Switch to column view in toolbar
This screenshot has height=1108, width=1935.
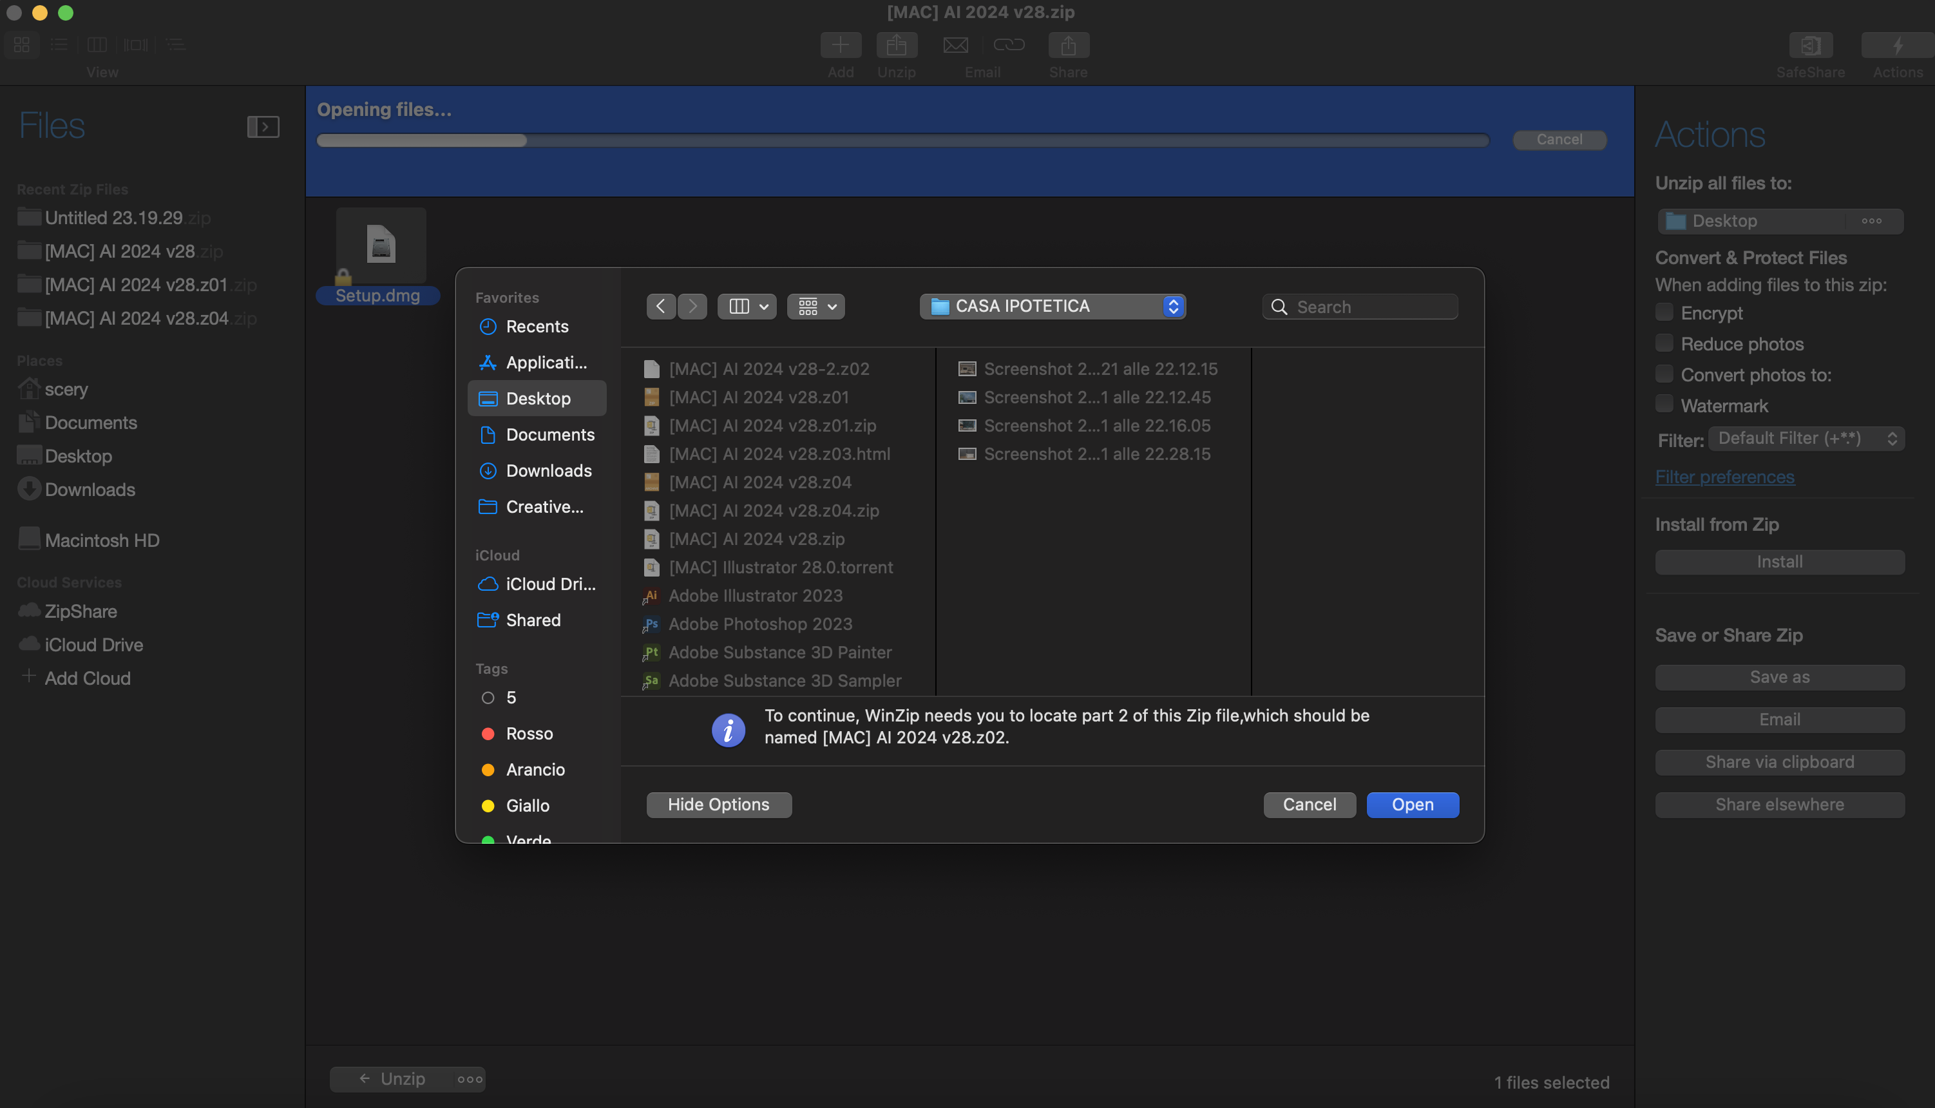97,45
